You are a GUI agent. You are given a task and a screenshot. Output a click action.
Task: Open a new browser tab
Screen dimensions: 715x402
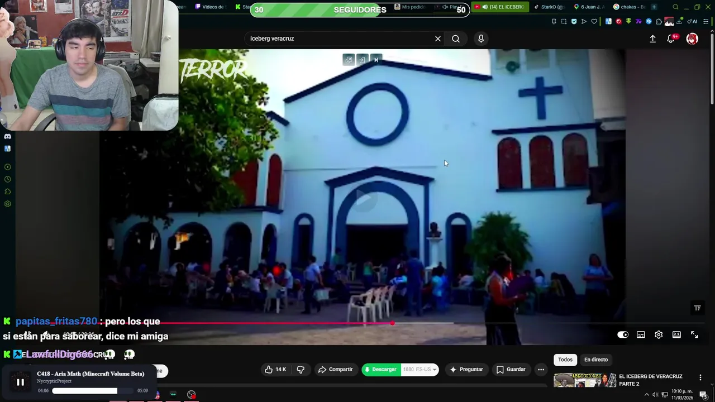click(654, 7)
